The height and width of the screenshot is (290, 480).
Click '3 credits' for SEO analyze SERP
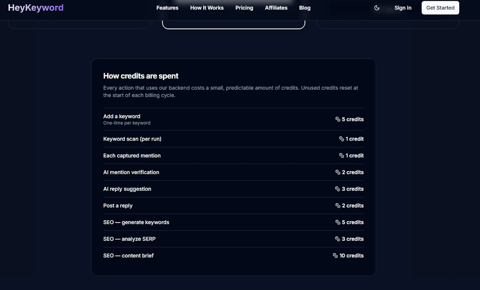[353, 239]
